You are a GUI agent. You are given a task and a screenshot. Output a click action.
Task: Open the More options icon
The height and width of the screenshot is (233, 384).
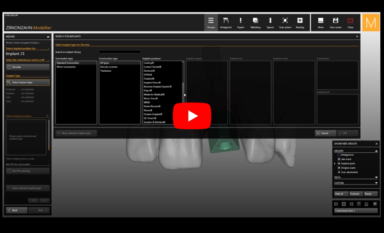pyautogui.click(x=321, y=23)
